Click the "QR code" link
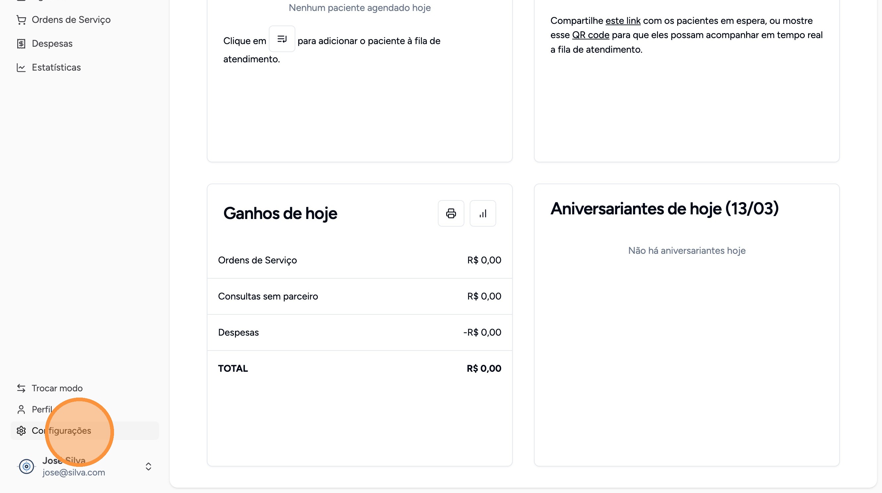882x493 pixels. 591,35
